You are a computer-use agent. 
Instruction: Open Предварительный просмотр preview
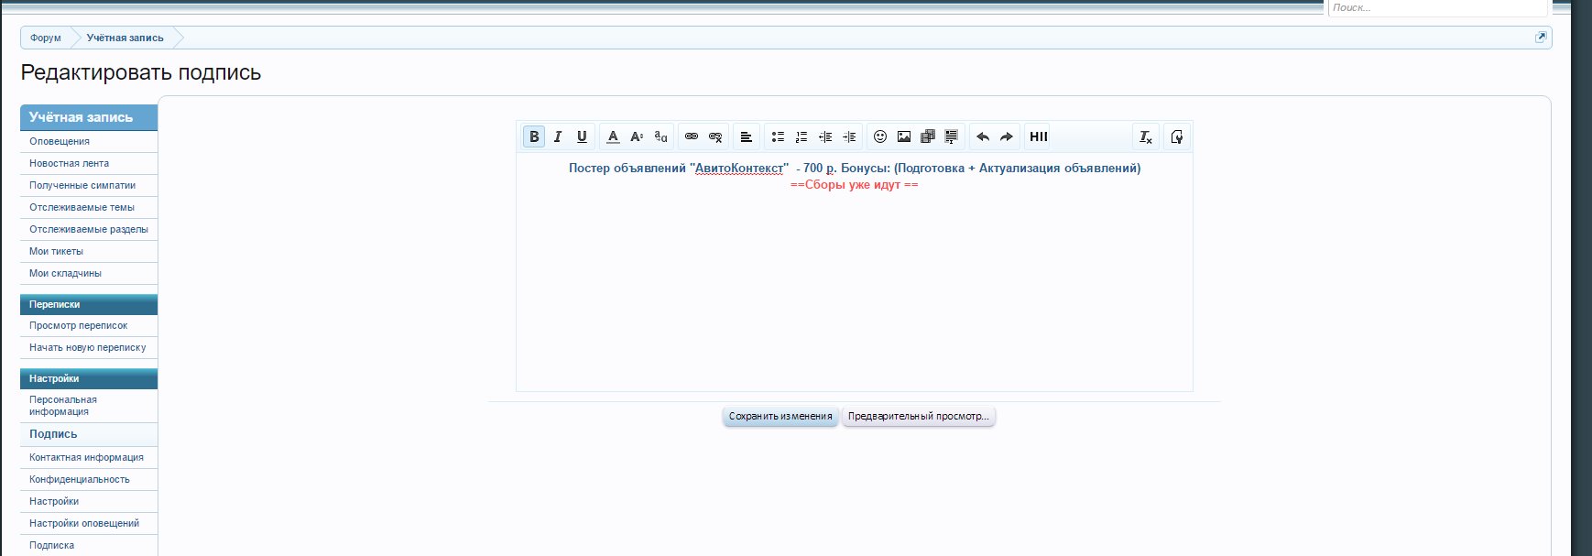pyautogui.click(x=918, y=417)
